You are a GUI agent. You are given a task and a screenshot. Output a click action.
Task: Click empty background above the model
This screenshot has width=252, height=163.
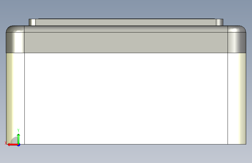click(126, 9)
